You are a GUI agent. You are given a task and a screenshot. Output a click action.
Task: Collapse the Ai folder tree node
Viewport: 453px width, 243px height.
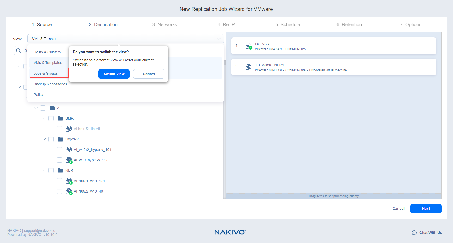point(36,108)
